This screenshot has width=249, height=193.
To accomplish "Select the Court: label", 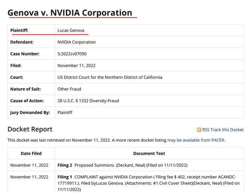I will click(17, 77).
